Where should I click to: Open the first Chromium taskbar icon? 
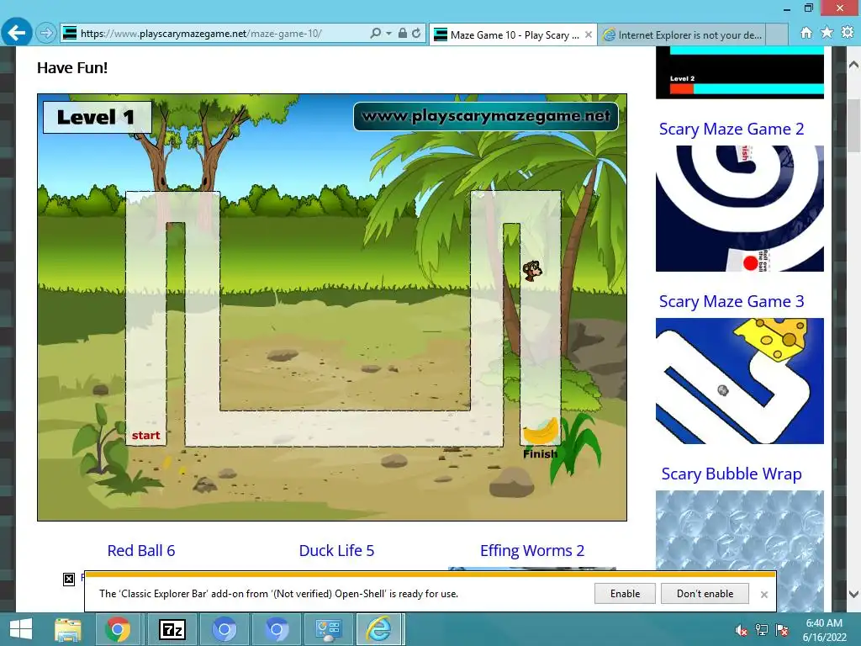click(224, 629)
